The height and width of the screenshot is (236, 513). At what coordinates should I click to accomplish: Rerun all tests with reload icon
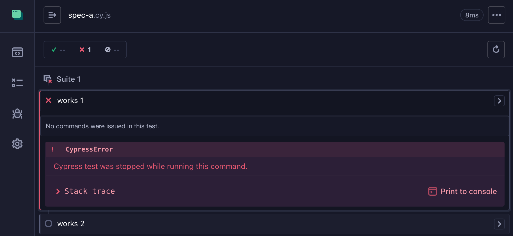point(496,50)
